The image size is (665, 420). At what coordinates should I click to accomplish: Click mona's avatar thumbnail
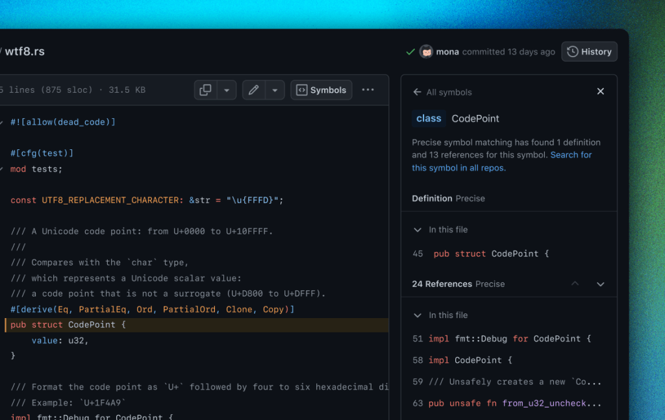tap(426, 51)
